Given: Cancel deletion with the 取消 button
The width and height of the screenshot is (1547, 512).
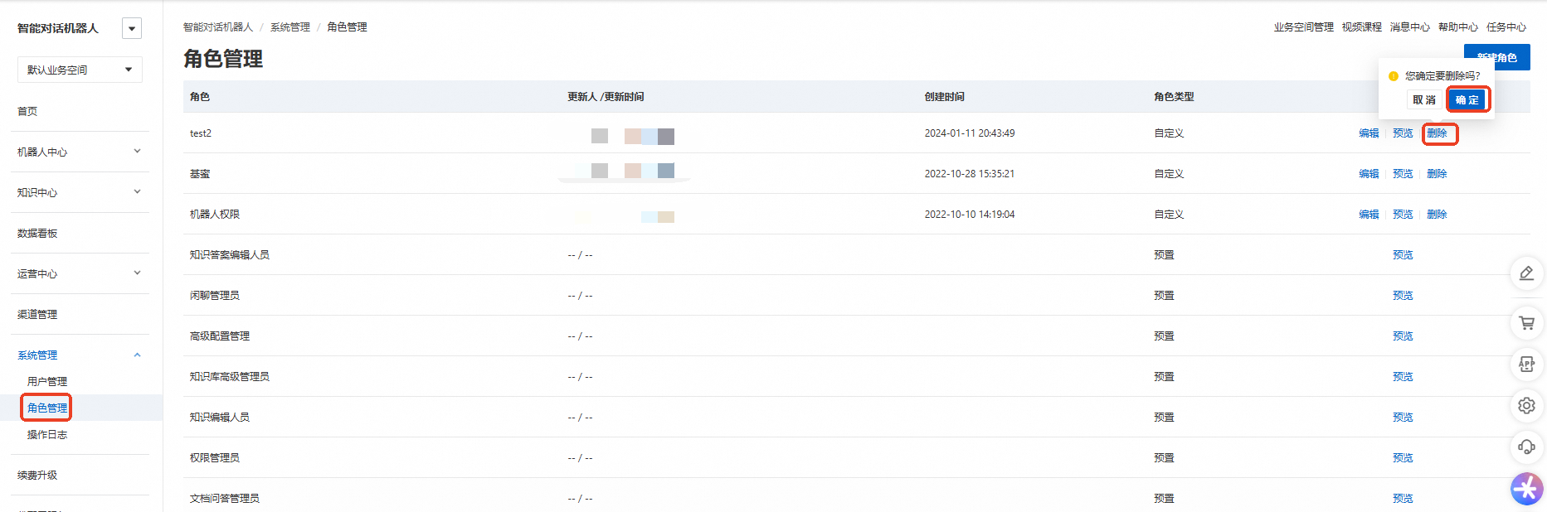Looking at the screenshot, I should click(1424, 99).
